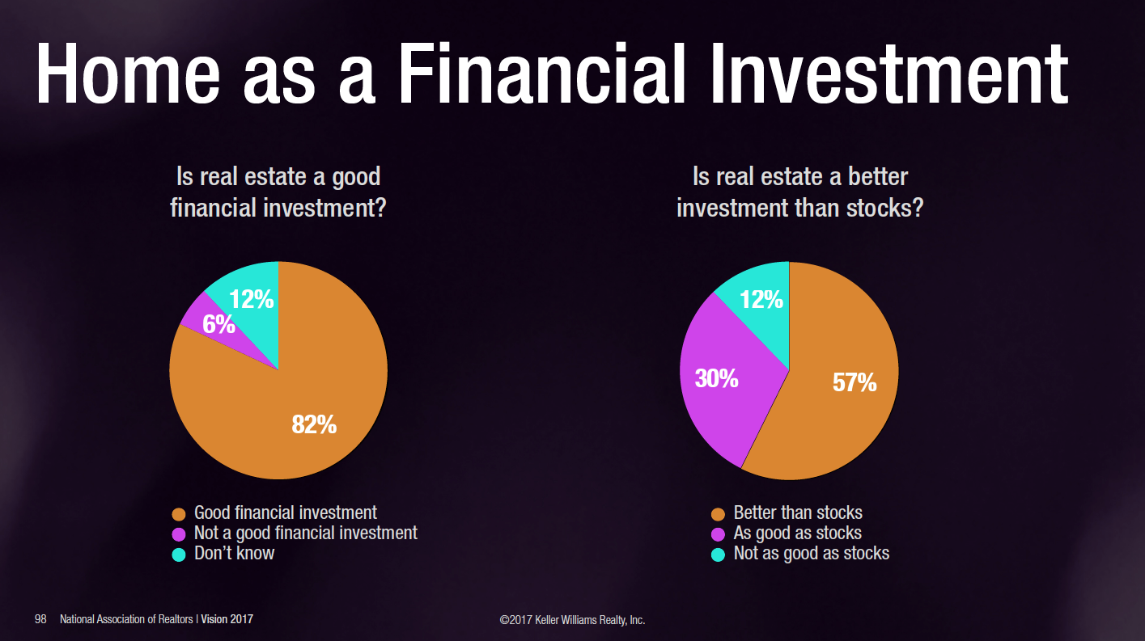This screenshot has height=641, width=1145.
Task: Click orange dot beside Good financial investment
Action: click(180, 514)
